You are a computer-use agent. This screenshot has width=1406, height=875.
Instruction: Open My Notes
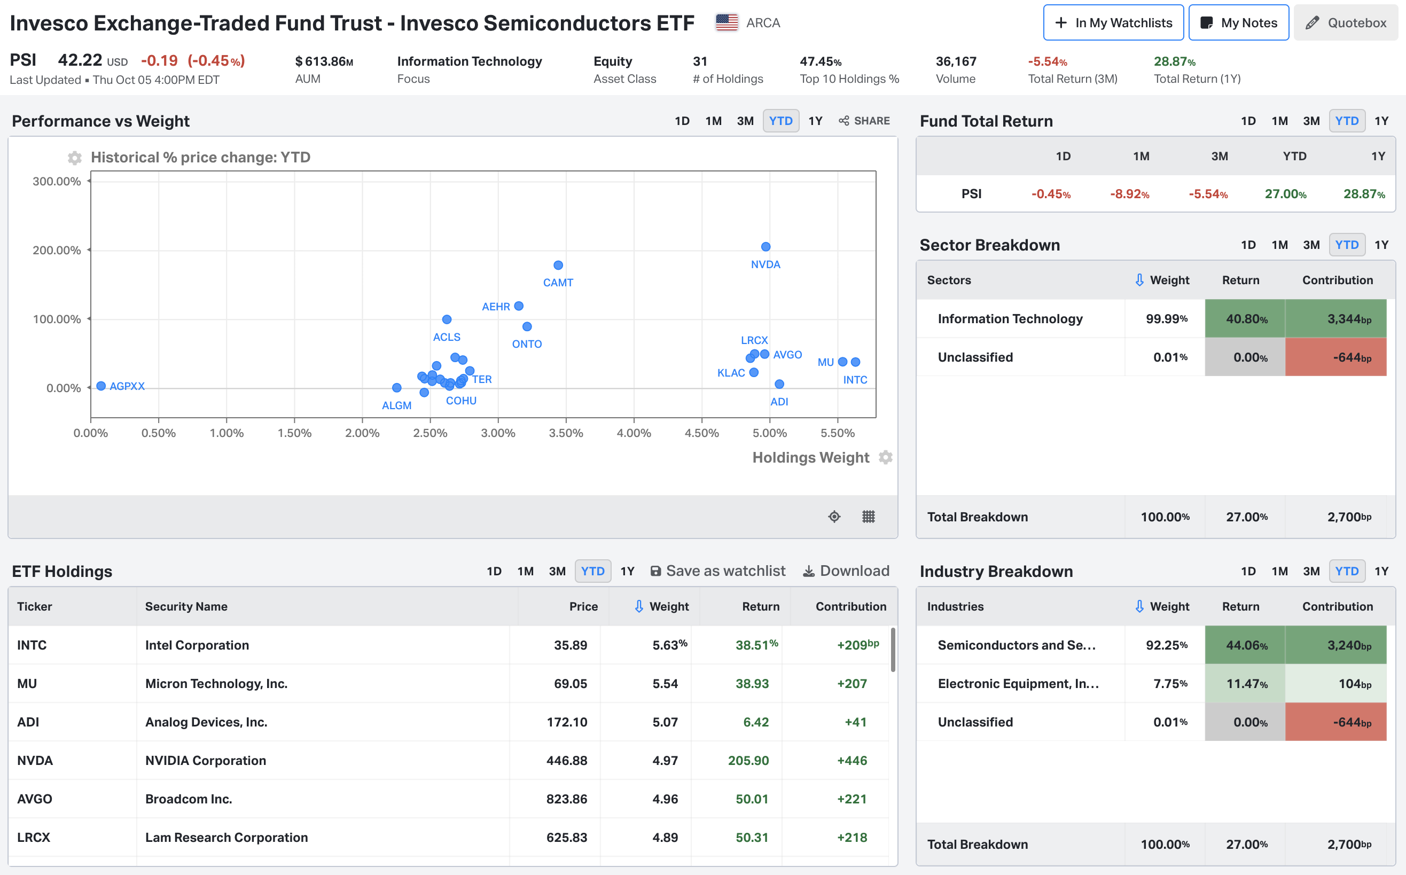coord(1239,22)
